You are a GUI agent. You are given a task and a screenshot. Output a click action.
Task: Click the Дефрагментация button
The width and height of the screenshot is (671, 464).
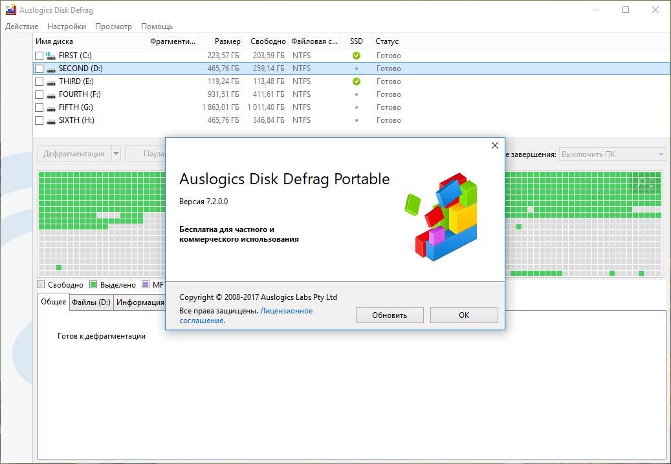tap(74, 153)
